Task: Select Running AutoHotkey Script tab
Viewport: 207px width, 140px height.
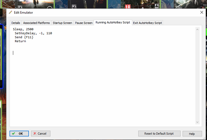Action: pyautogui.click(x=113, y=22)
